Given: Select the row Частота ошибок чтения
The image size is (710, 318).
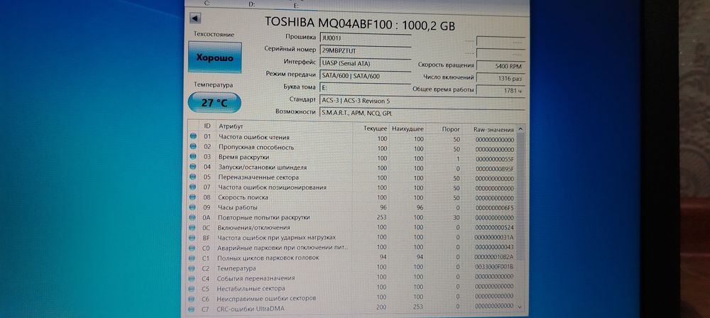Looking at the screenshot, I should tap(352, 137).
